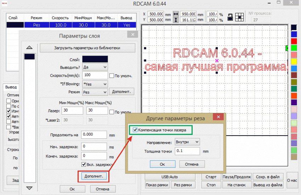The height and width of the screenshot is (195, 301).
Task: Open the Выводить? dropdown
Action: [95, 67]
